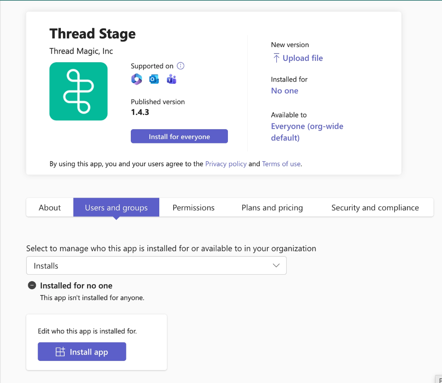Click Install for everyone button
Viewport: 442px width, 383px height.
pyautogui.click(x=179, y=136)
